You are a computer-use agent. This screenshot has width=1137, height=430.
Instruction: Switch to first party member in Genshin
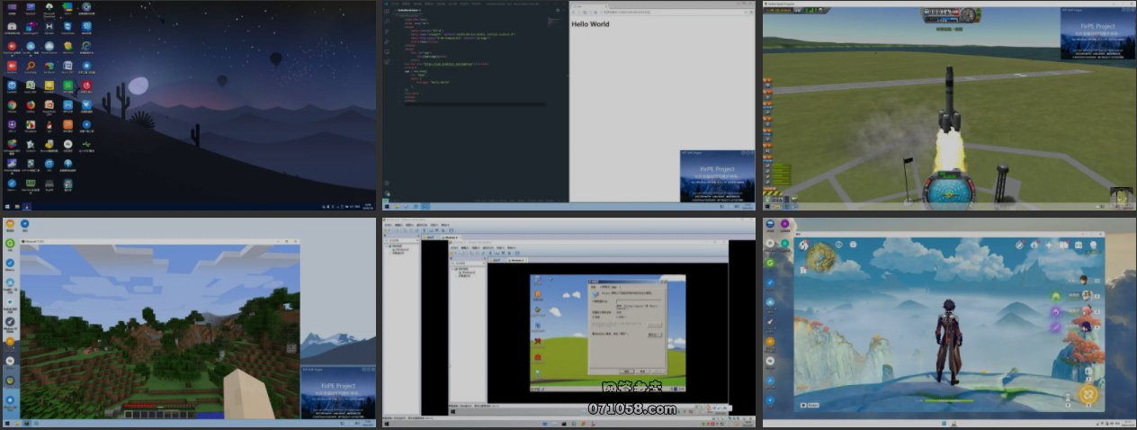coord(1084,280)
